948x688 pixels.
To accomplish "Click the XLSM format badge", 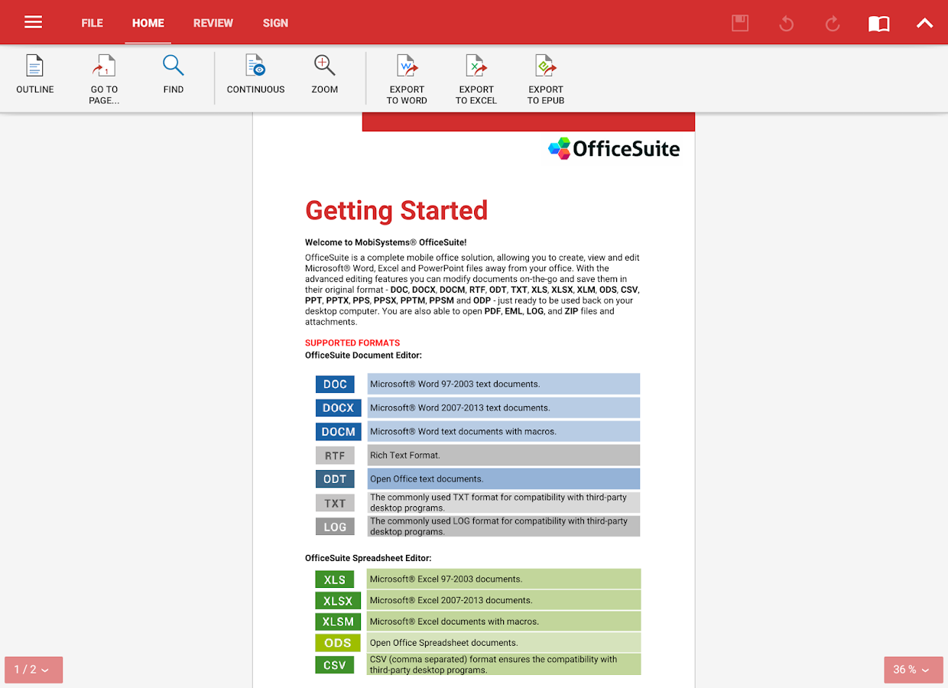I will click(x=337, y=621).
